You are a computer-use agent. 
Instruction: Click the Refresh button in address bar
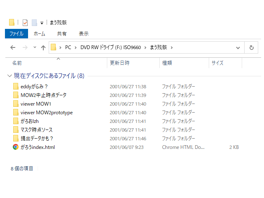pyautogui.click(x=251, y=48)
